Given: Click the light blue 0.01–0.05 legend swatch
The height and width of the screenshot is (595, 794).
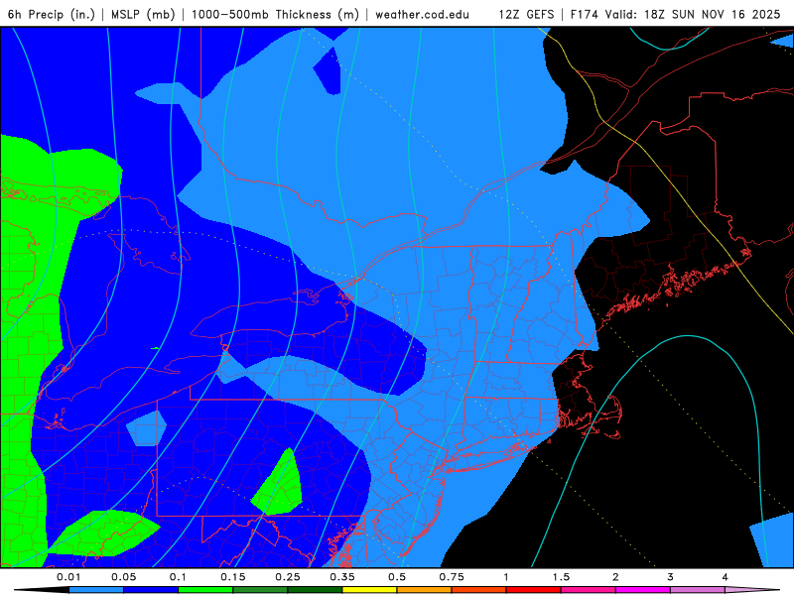Looking at the screenshot, I should pyautogui.click(x=96, y=590).
